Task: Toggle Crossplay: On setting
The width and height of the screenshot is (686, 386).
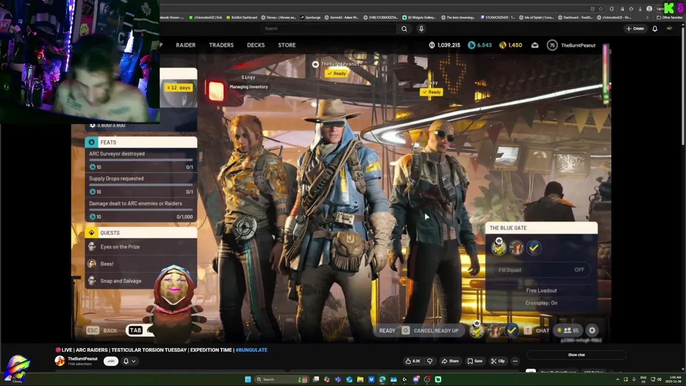Action: 541,303
